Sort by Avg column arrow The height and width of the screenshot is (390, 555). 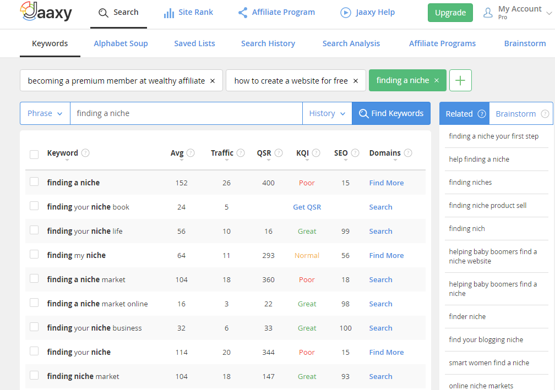click(x=182, y=160)
